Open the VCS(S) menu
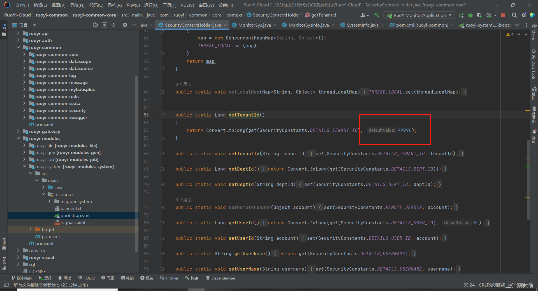538x291 pixels. (x=187, y=5)
